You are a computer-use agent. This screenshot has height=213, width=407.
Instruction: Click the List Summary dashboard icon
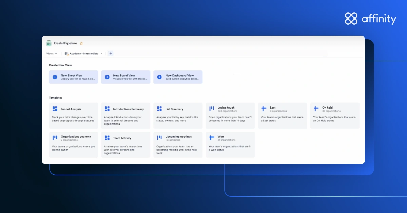[159, 109]
